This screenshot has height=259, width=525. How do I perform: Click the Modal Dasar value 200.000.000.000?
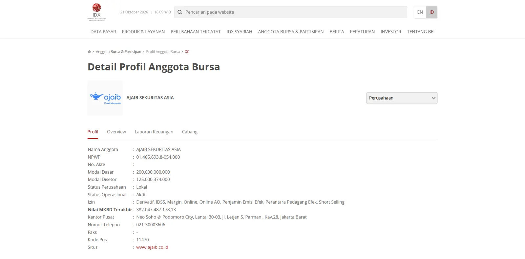coord(153,172)
